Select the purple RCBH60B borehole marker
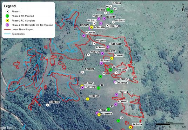Image resolution: width=188 pixels, height=130 pixels. point(108,47)
